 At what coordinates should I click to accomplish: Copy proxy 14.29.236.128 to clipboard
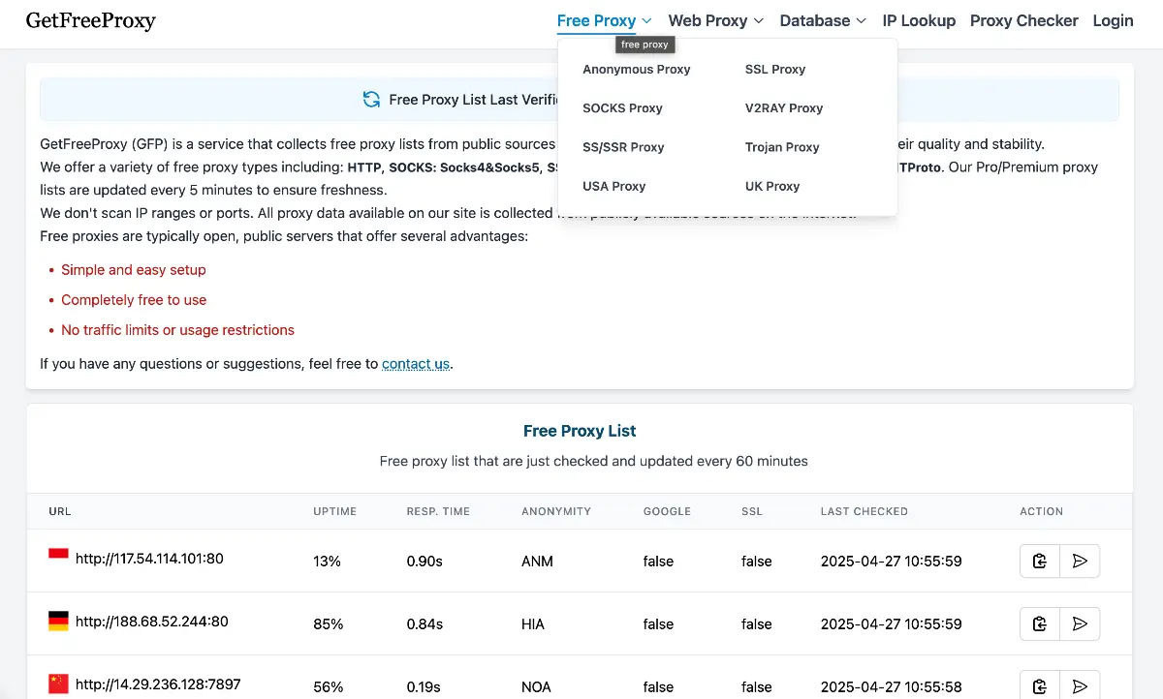pyautogui.click(x=1039, y=685)
